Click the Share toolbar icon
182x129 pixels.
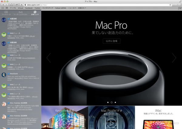coord(16,5)
